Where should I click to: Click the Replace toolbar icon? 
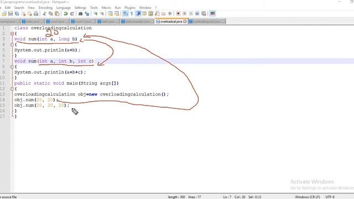pyautogui.click(x=87, y=13)
